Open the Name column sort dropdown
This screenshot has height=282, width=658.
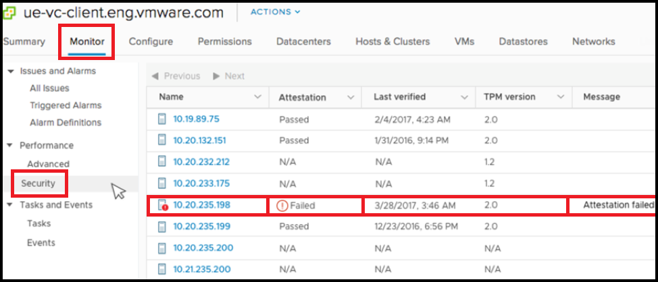coord(257,97)
